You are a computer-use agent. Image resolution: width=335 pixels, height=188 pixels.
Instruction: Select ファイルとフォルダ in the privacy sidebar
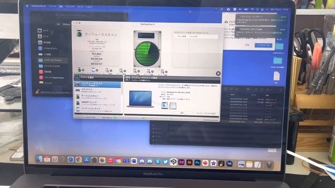point(49,66)
